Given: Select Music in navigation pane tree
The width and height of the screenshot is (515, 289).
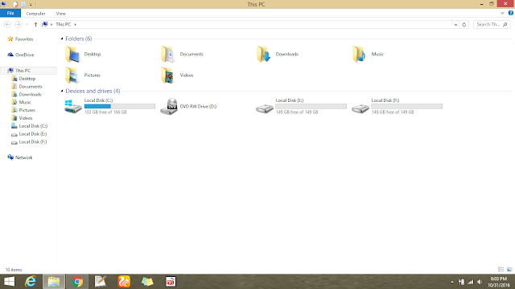Looking at the screenshot, I should point(22,102).
